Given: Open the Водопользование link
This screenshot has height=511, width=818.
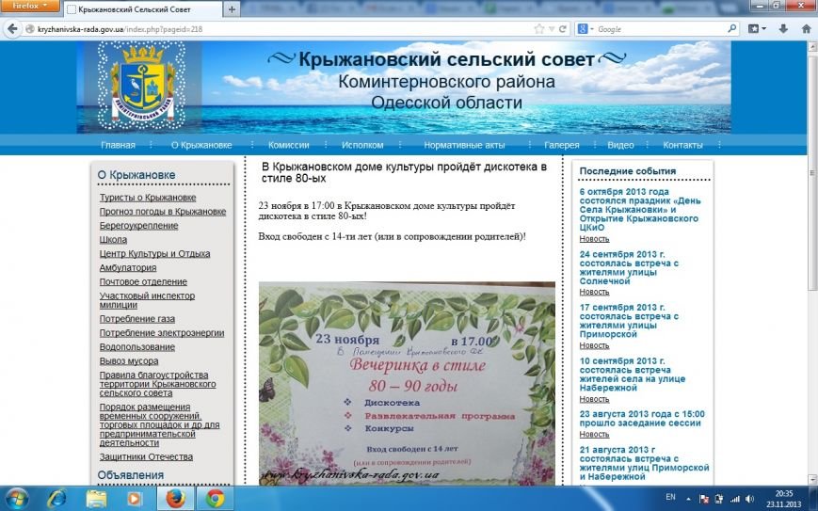Looking at the screenshot, I should [x=137, y=347].
